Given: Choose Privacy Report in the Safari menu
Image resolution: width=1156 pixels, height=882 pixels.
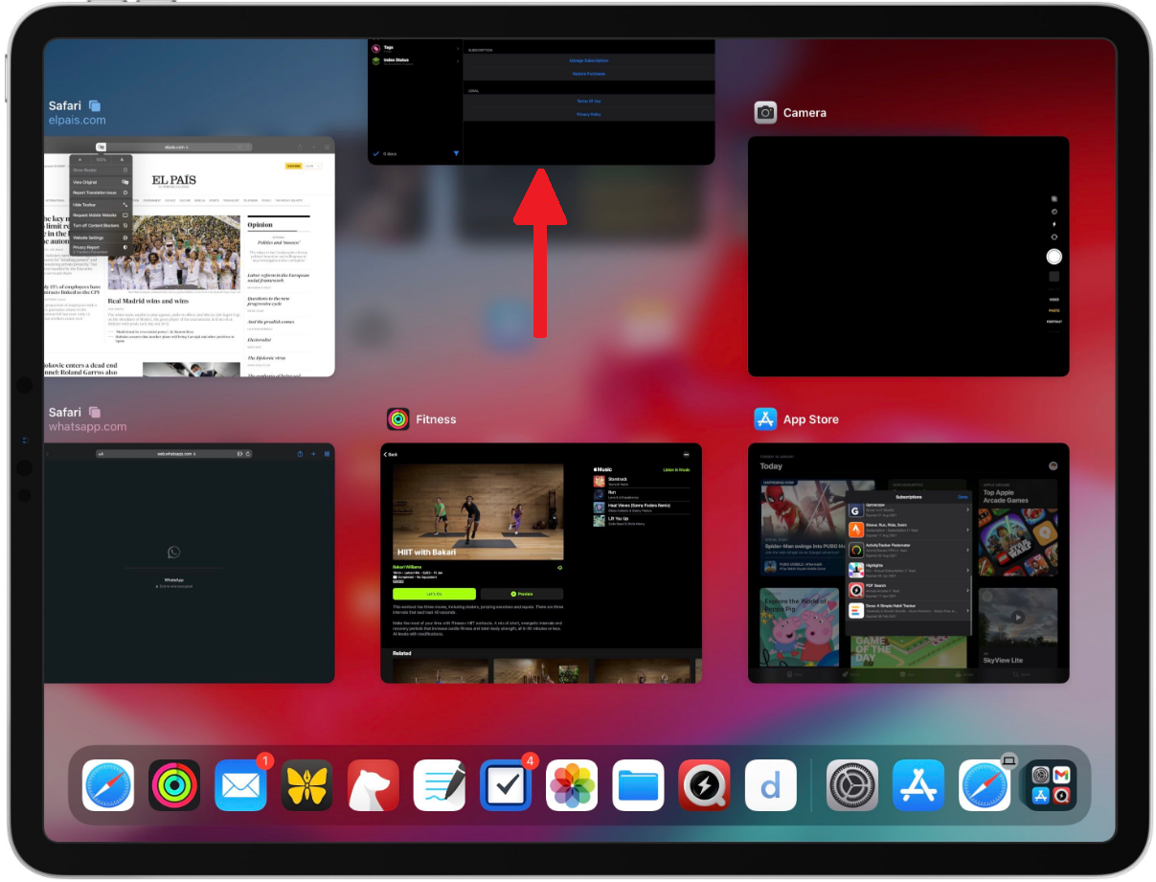Looking at the screenshot, I should pos(85,247).
